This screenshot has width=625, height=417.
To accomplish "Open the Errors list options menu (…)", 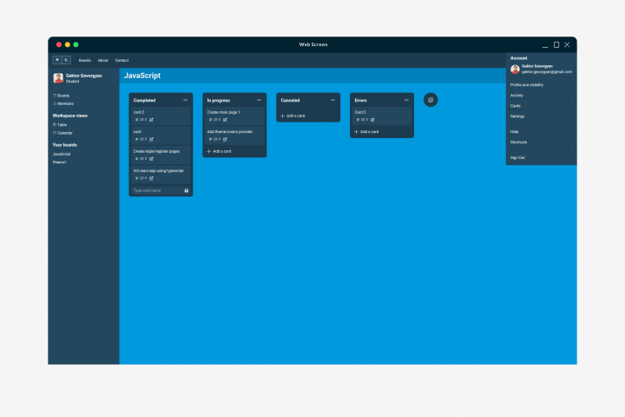I will point(406,100).
